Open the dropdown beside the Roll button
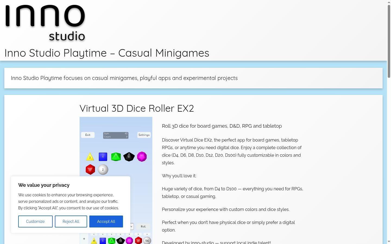This screenshot has width=391, height=244. pos(132,226)
